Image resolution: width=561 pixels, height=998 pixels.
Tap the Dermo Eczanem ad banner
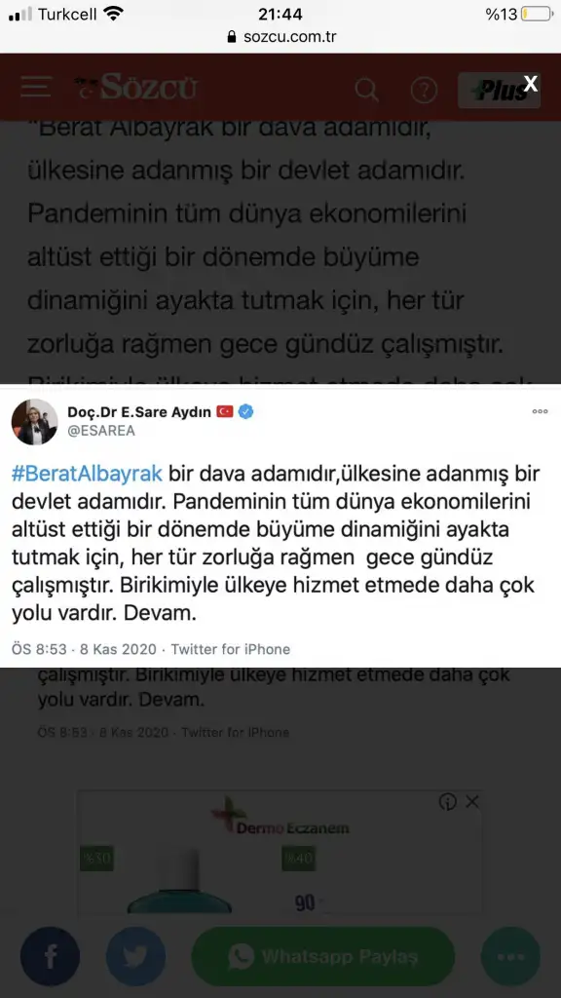(x=280, y=852)
